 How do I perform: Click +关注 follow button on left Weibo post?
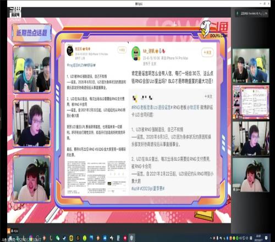tap(122, 50)
